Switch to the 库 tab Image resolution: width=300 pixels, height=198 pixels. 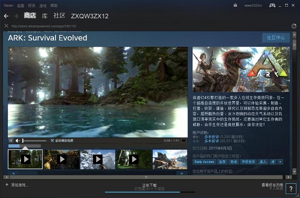[x=44, y=16]
